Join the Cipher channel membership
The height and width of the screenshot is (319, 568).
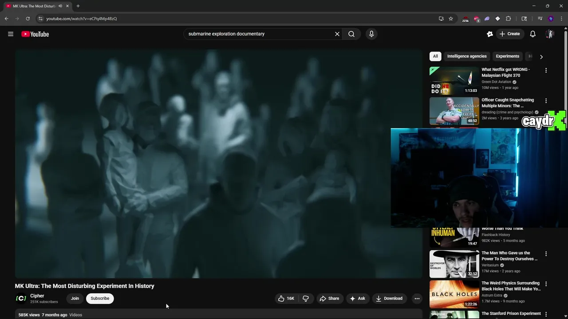click(x=75, y=299)
